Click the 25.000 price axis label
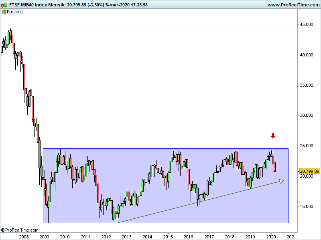321x240 pixels. pyautogui.click(x=307, y=146)
